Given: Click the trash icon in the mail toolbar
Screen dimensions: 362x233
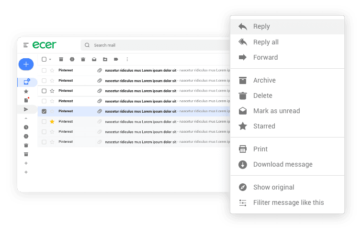Looking at the screenshot, I should [83, 59].
